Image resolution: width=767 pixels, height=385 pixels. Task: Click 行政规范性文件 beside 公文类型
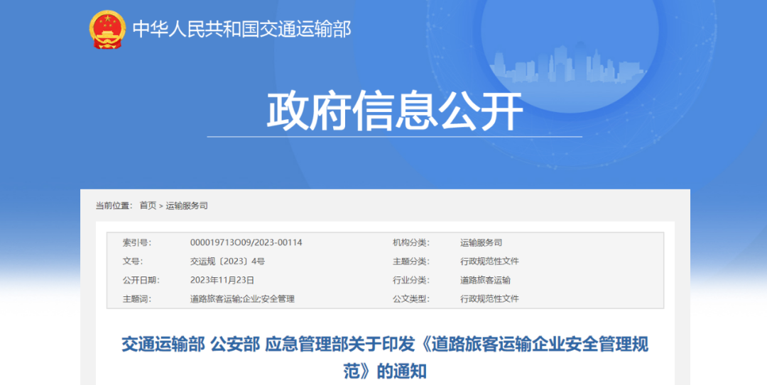point(489,298)
